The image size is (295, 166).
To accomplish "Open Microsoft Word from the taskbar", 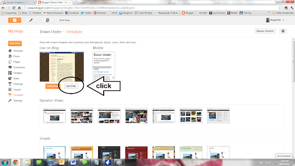I will click(x=73, y=162).
